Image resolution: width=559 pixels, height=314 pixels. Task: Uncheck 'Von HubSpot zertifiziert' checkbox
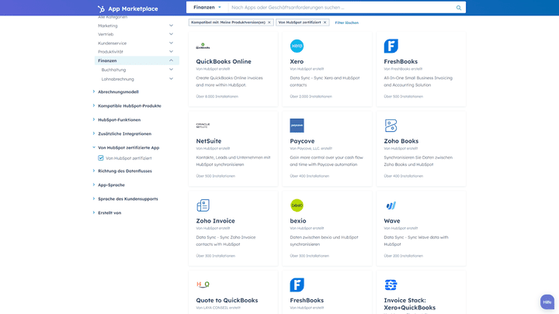pyautogui.click(x=101, y=157)
